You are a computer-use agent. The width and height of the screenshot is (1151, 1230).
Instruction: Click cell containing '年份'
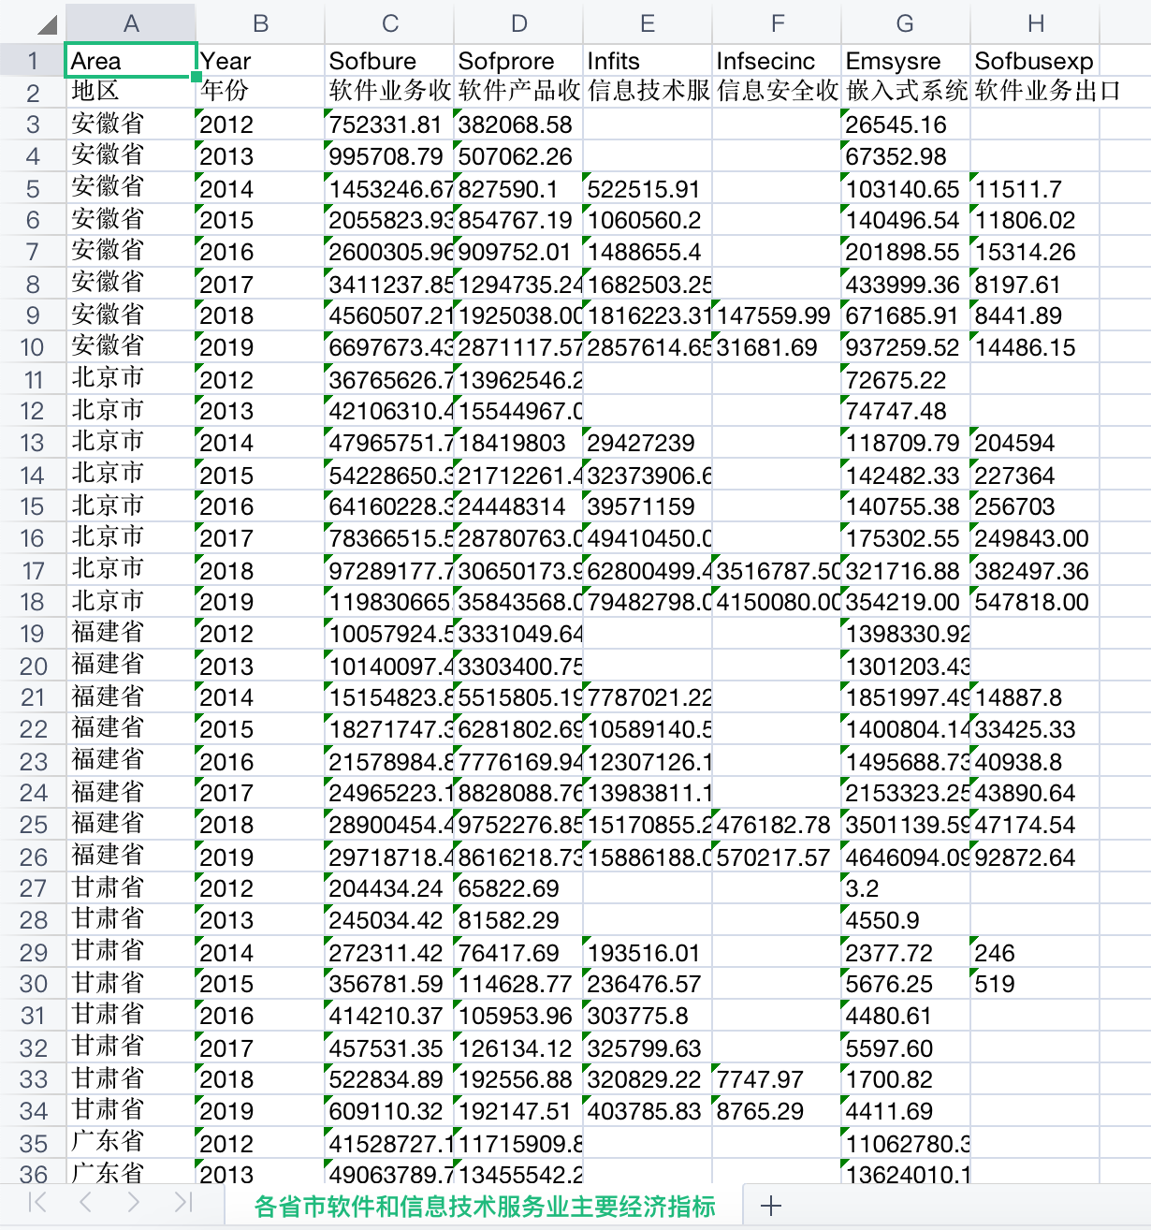[260, 92]
